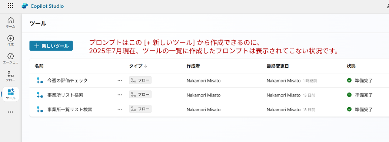Image resolution: width=389 pixels, height=142 pixels.
Task: Expand more sidebar options ellipsis
Action: pyautogui.click(x=10, y=112)
